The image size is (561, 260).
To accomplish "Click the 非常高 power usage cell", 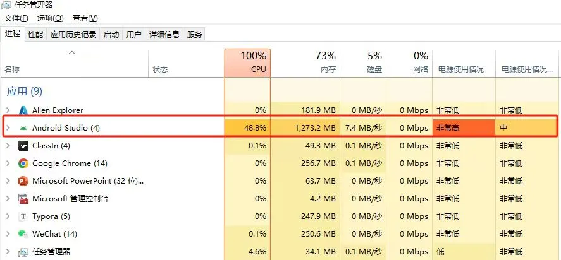I will pos(464,128).
